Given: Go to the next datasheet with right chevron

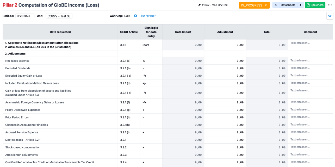Looking at the screenshot, I should click(300, 5).
